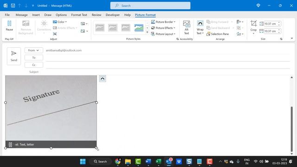
Task: Open Picture Border dropdown
Action: click(163, 22)
